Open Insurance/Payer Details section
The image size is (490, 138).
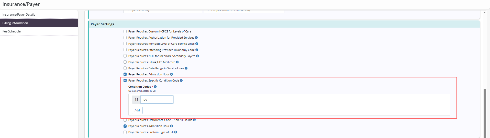point(19,15)
